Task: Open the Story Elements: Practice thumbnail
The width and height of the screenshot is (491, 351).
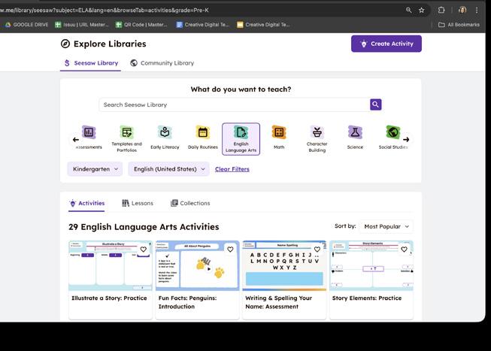Action: click(371, 266)
